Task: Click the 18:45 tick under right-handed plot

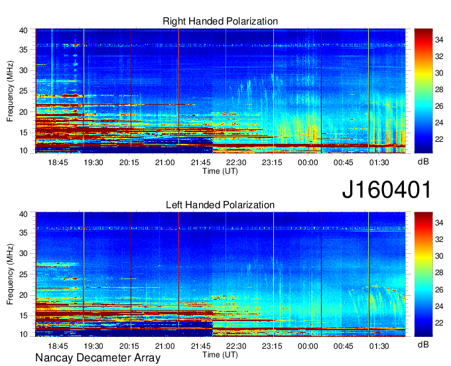Action: [x=58, y=162]
